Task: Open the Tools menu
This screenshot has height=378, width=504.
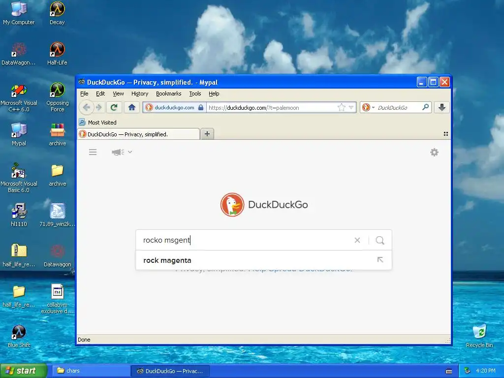Action: [x=195, y=94]
